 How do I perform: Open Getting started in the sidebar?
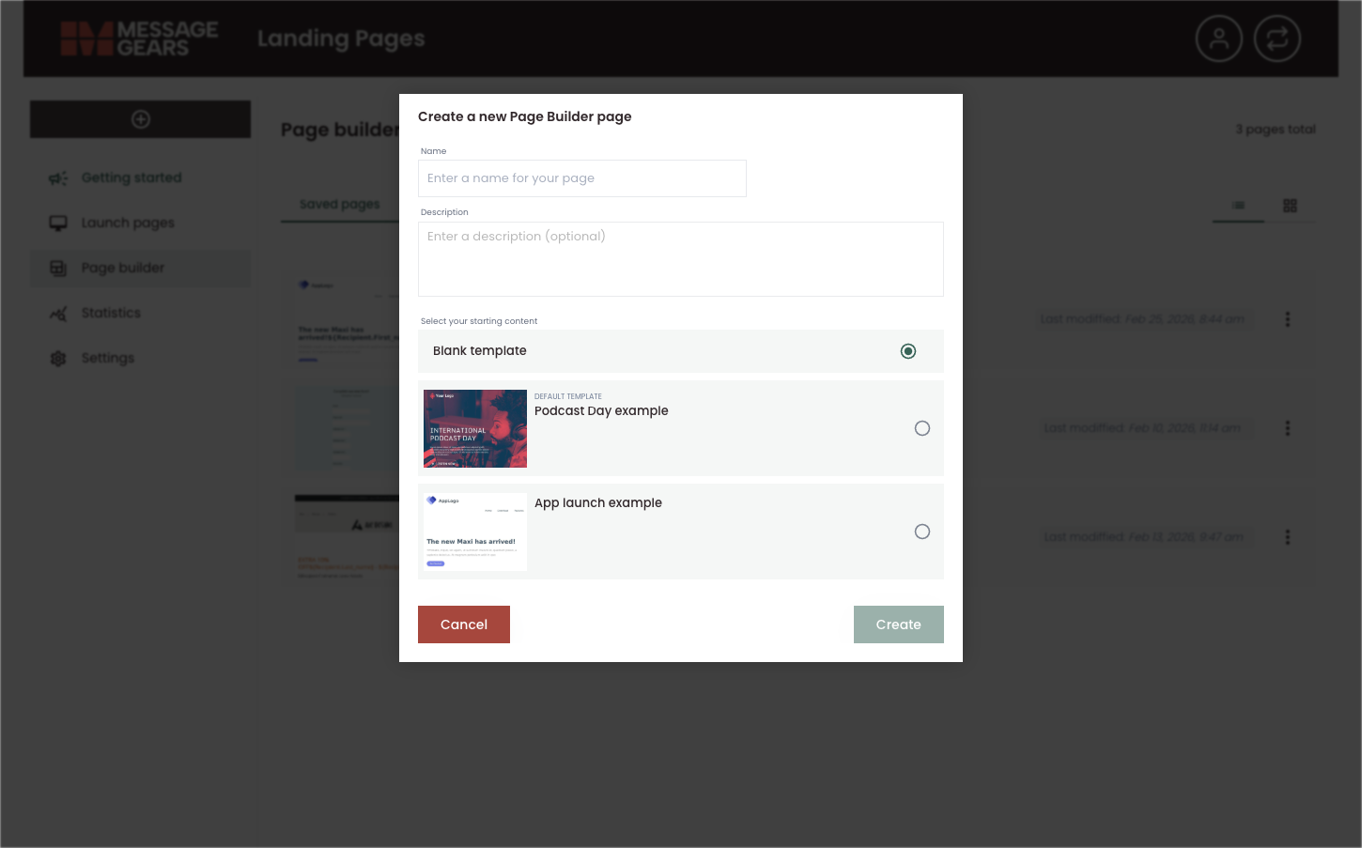pos(141,177)
